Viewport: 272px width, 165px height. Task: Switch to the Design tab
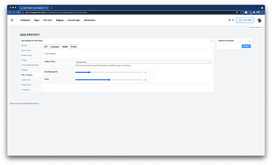tap(74, 47)
